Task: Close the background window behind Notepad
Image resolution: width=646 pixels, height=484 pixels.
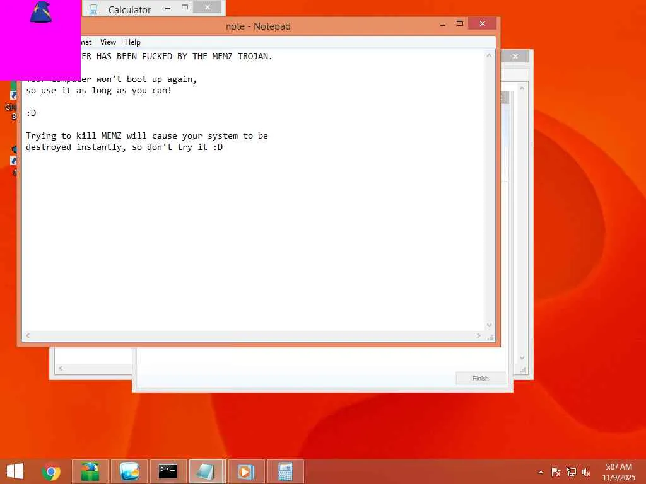Action: [515, 56]
